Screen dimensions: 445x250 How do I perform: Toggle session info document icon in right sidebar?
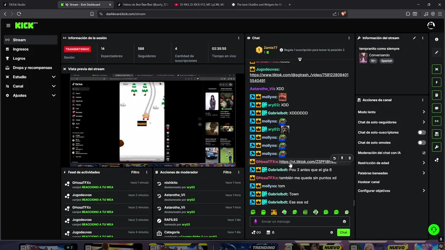coord(437,95)
